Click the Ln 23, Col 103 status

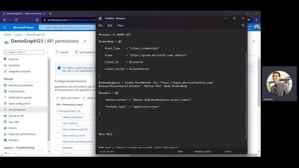[x=107, y=152]
